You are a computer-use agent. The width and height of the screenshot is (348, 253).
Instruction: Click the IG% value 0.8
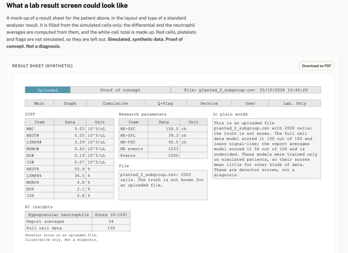[70, 196]
